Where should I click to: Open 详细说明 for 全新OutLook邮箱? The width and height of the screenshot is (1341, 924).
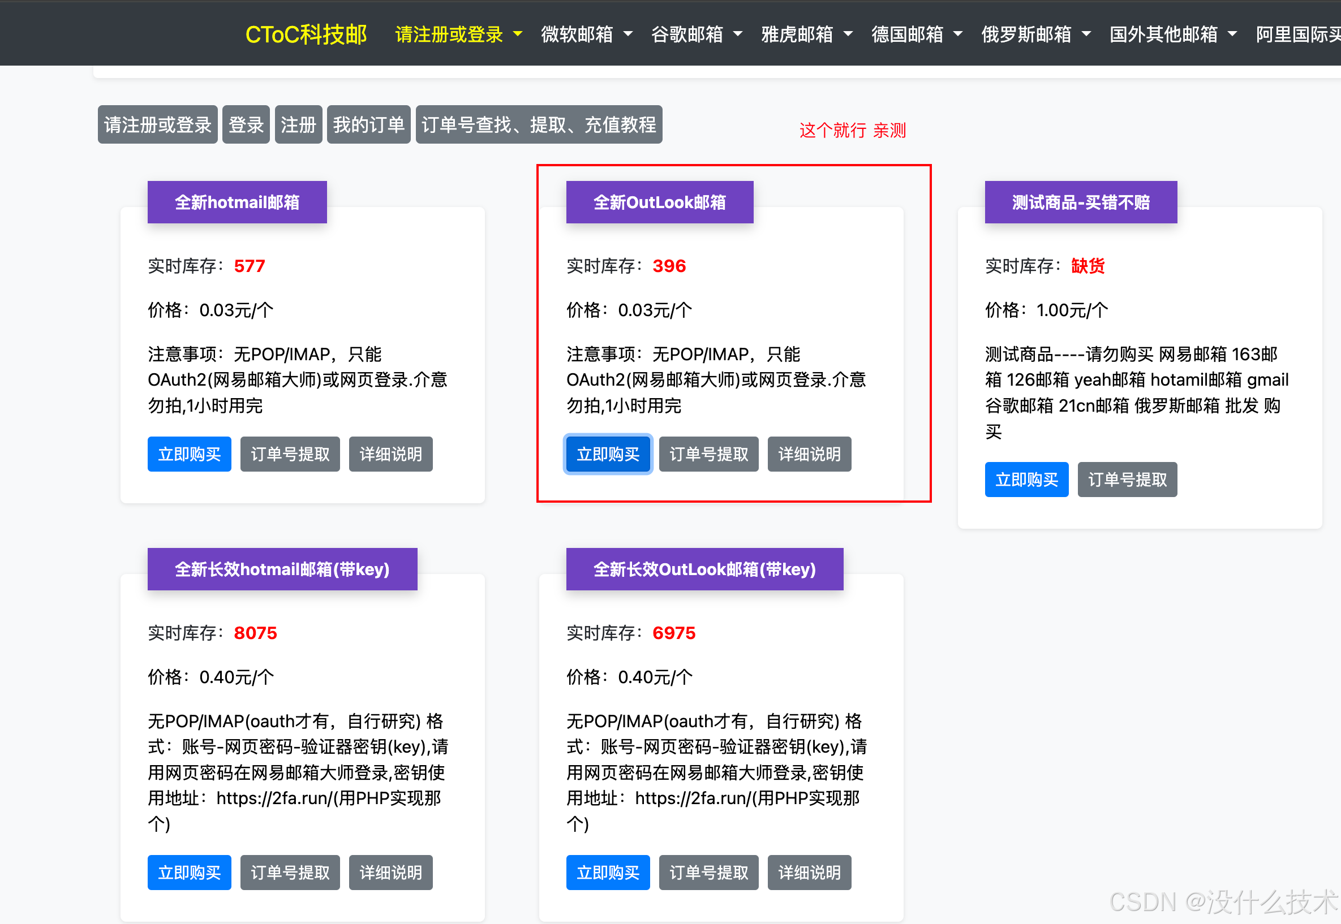coord(809,455)
